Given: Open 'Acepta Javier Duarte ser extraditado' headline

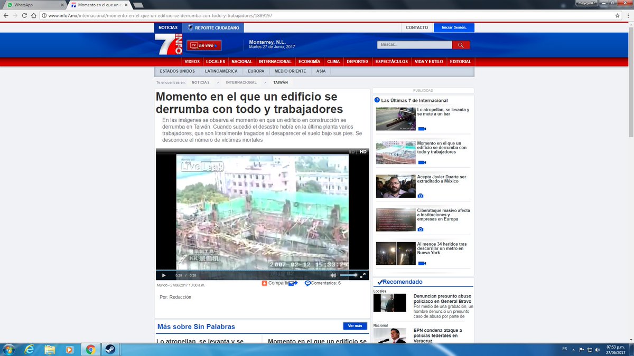Looking at the screenshot, I should [442, 179].
